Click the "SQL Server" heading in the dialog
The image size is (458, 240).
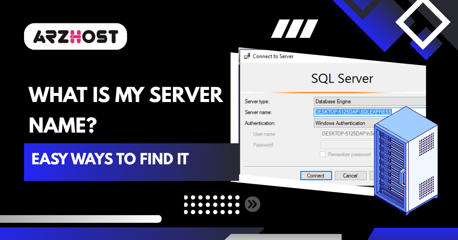[x=342, y=79]
